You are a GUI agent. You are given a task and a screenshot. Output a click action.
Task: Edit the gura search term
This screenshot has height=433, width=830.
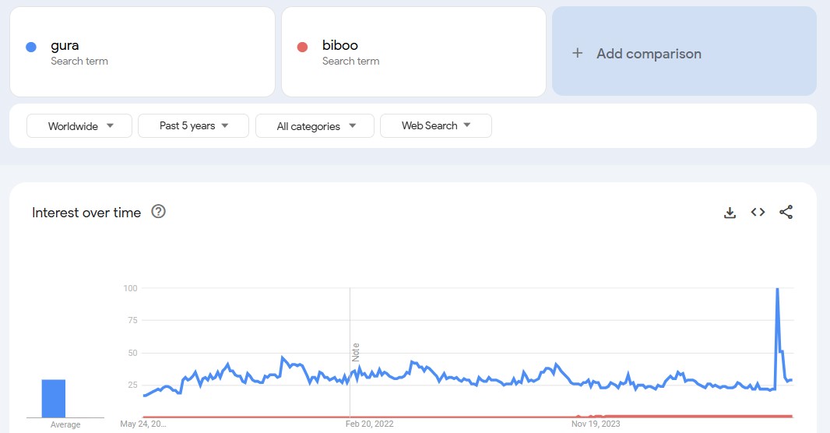(x=65, y=45)
